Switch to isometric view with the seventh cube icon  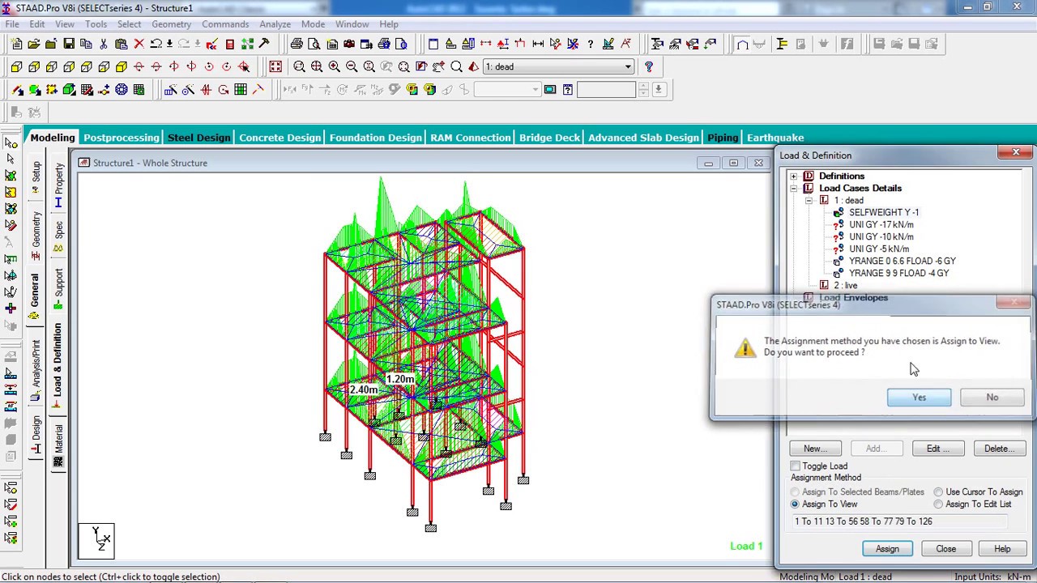122,66
